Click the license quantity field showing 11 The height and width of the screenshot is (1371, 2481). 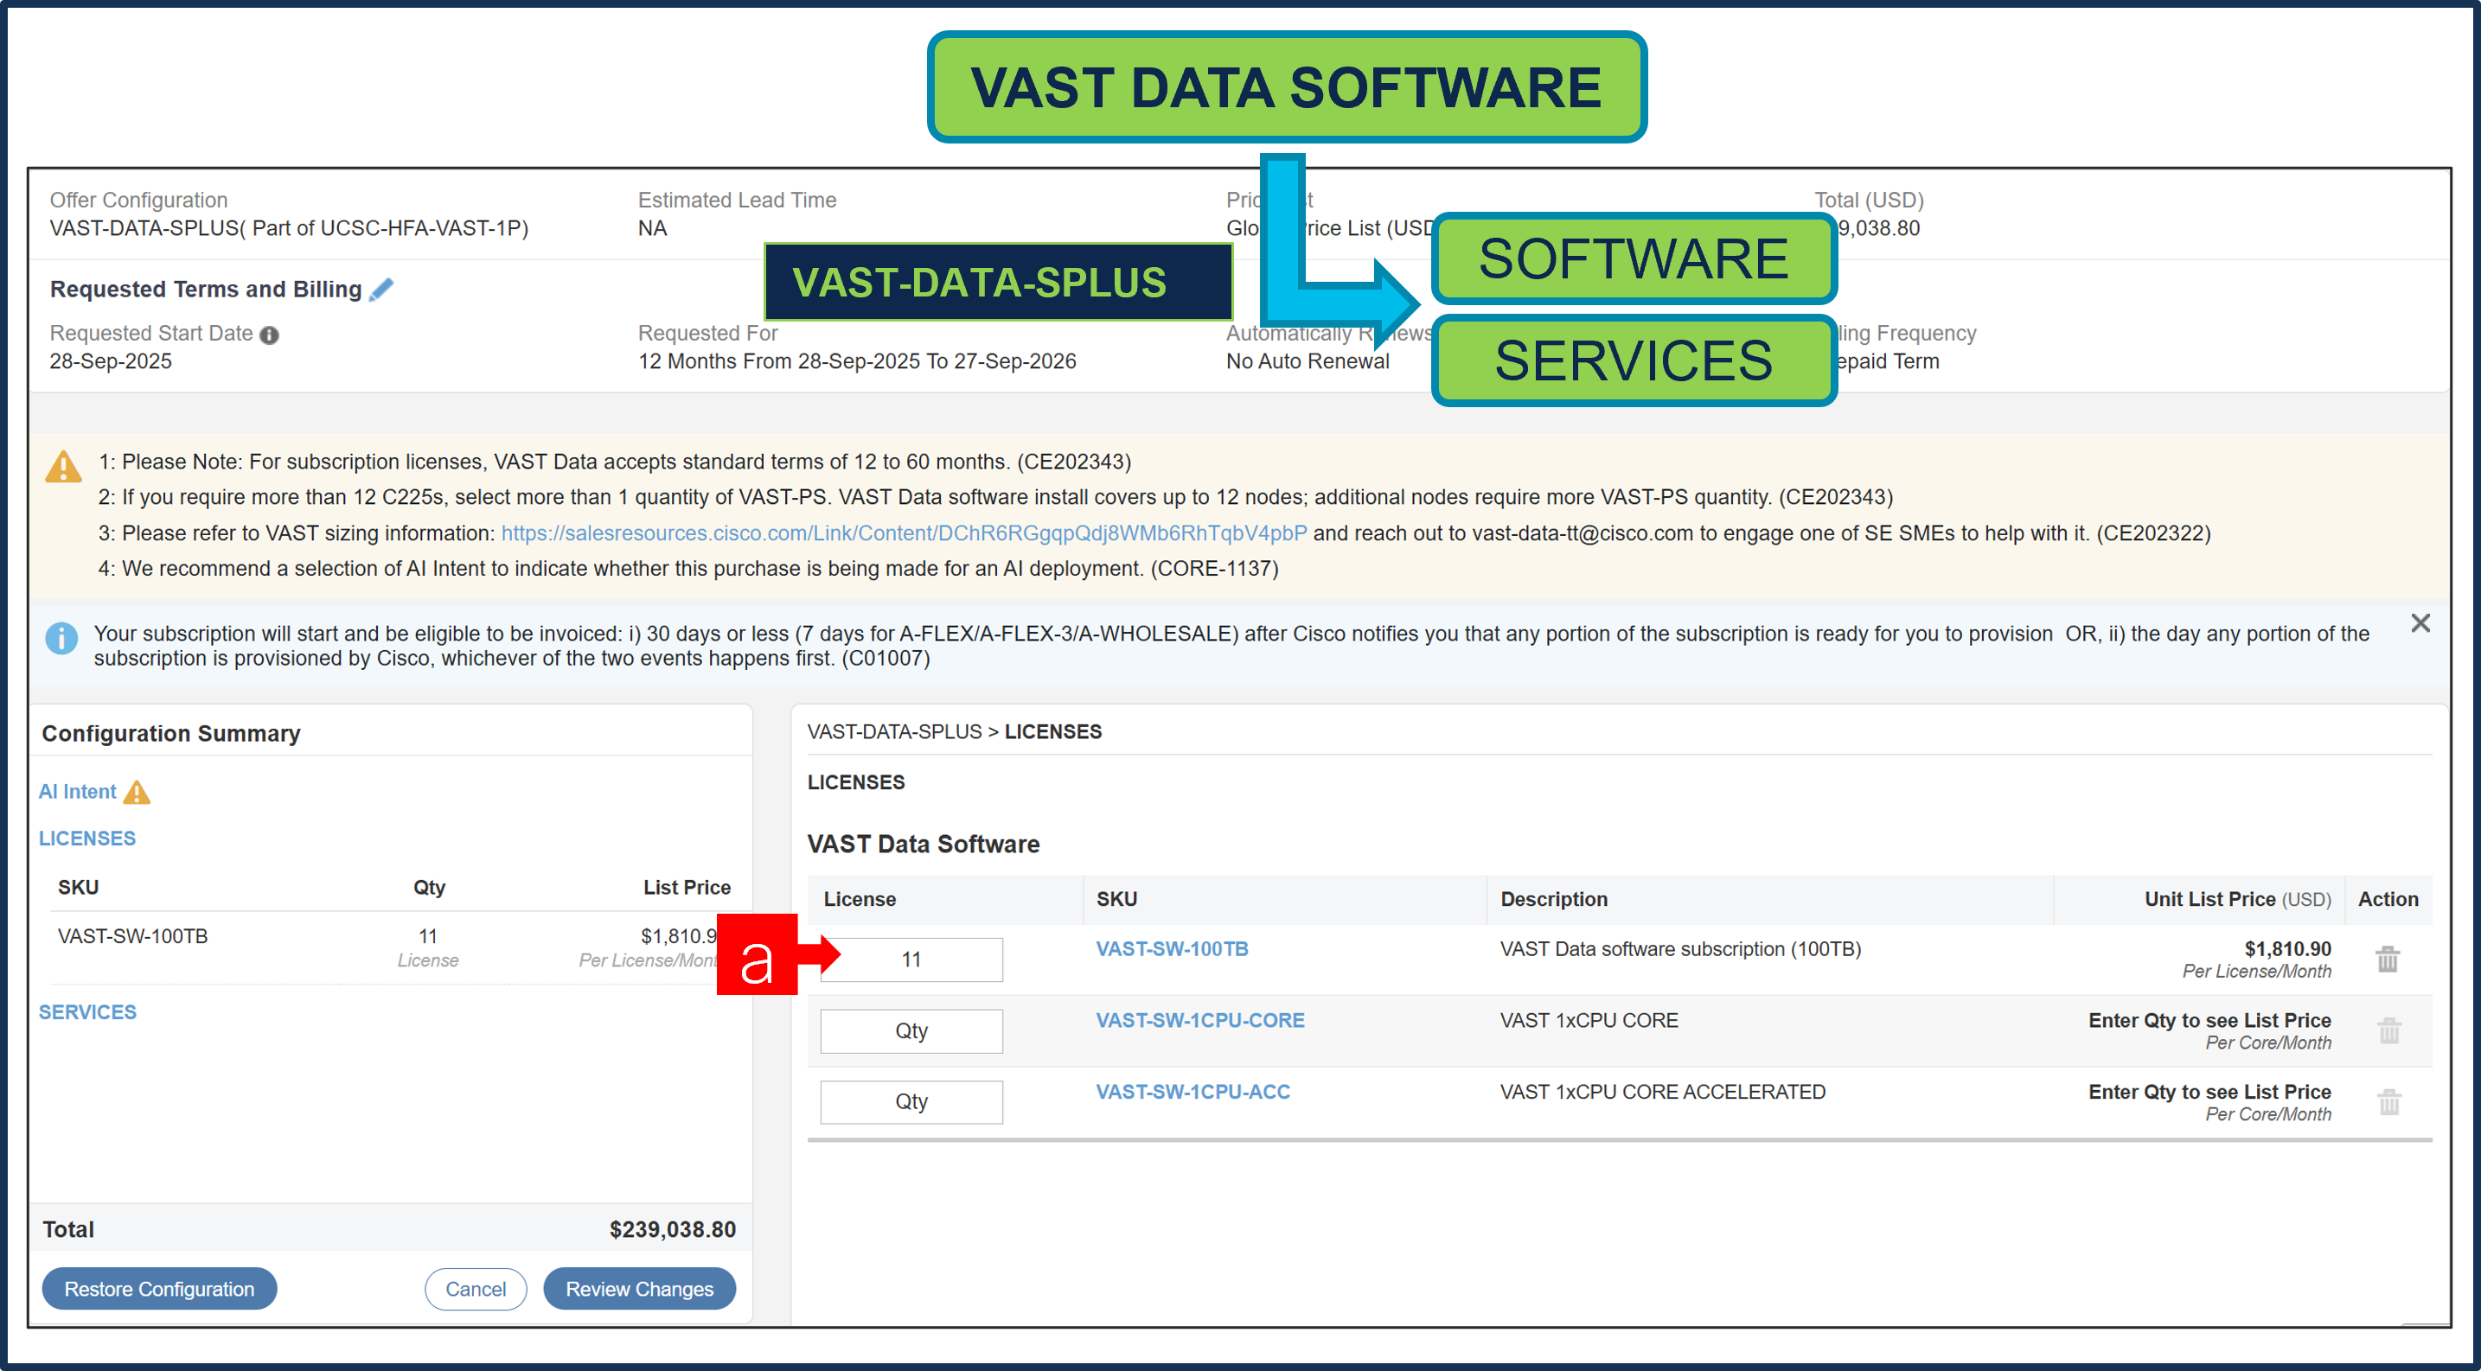(x=911, y=959)
